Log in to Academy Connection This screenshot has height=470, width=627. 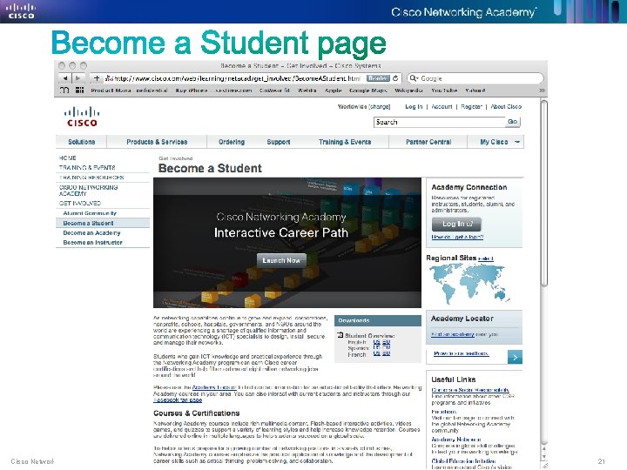pyautogui.click(x=456, y=224)
